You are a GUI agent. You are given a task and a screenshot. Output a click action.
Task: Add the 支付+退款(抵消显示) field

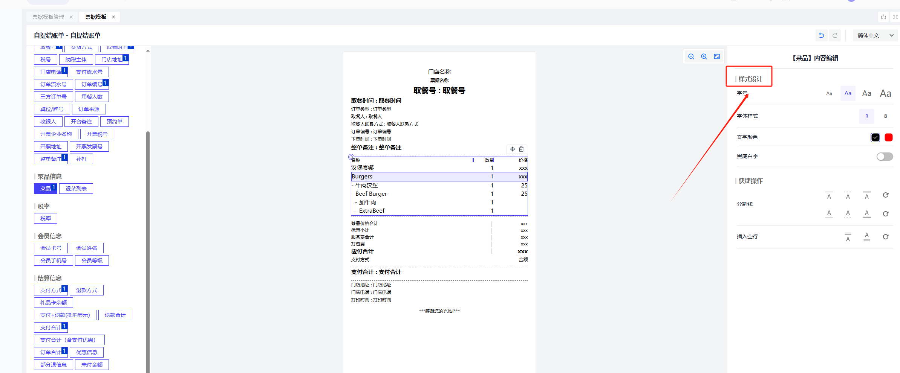(x=65, y=315)
